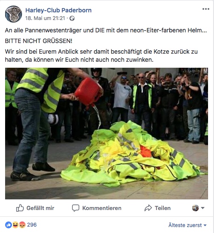This screenshot has width=214, height=233.
Task: Expand the Älteste zuerst sort dropdown
Action: (x=188, y=225)
